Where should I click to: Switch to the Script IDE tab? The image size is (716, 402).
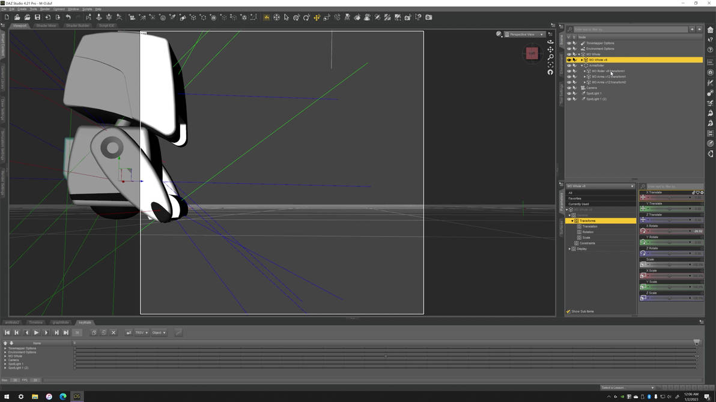click(107, 26)
